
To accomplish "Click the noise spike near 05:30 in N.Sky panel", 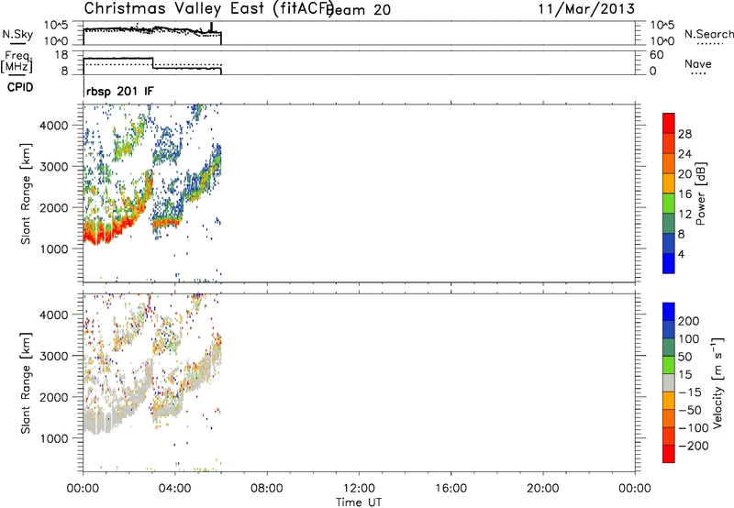I will click(211, 27).
